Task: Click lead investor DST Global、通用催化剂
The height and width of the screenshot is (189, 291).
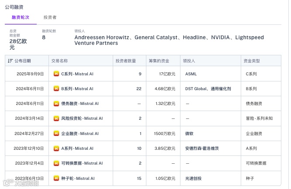Action: point(208,89)
